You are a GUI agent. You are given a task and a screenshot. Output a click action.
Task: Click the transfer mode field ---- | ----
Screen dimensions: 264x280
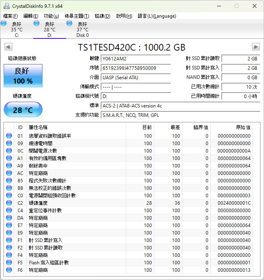pyautogui.click(x=136, y=87)
